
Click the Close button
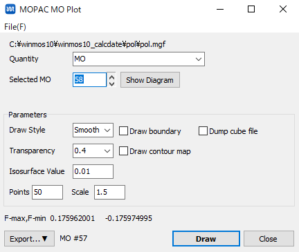point(269,239)
